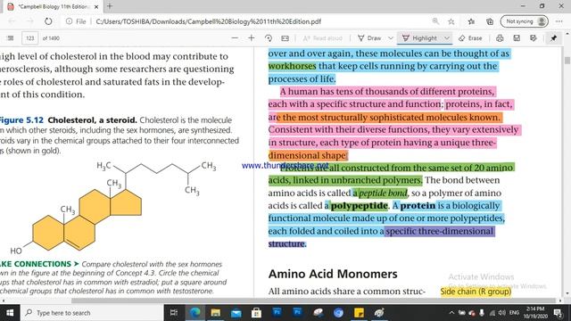
Task: Open Highlight color dropdown arrow
Action: pos(447,38)
